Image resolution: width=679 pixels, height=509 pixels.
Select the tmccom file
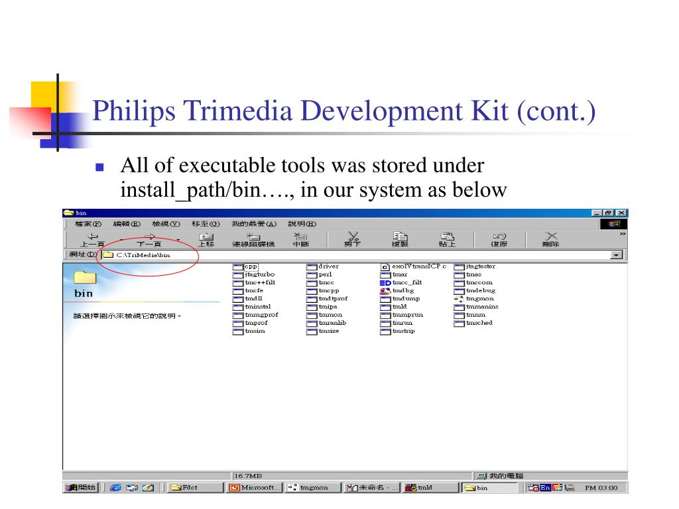(x=473, y=282)
